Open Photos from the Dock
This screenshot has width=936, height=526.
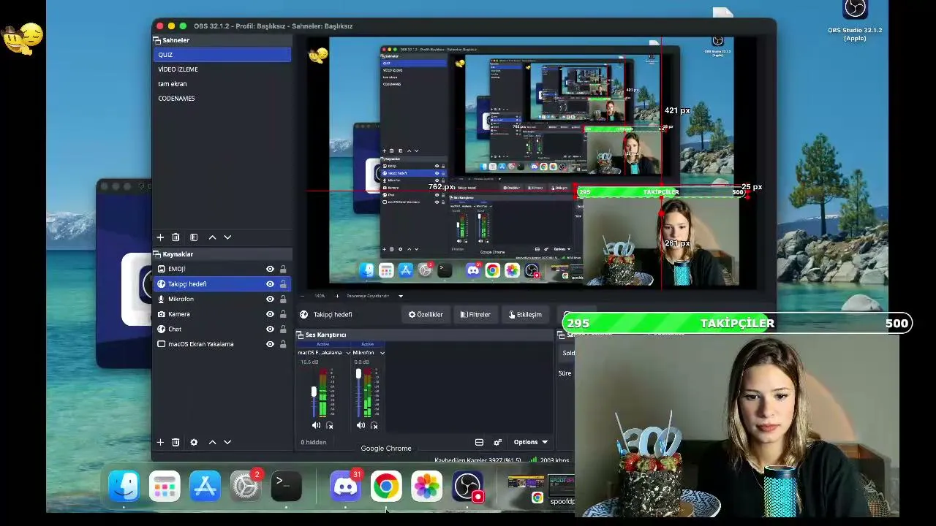tap(427, 487)
